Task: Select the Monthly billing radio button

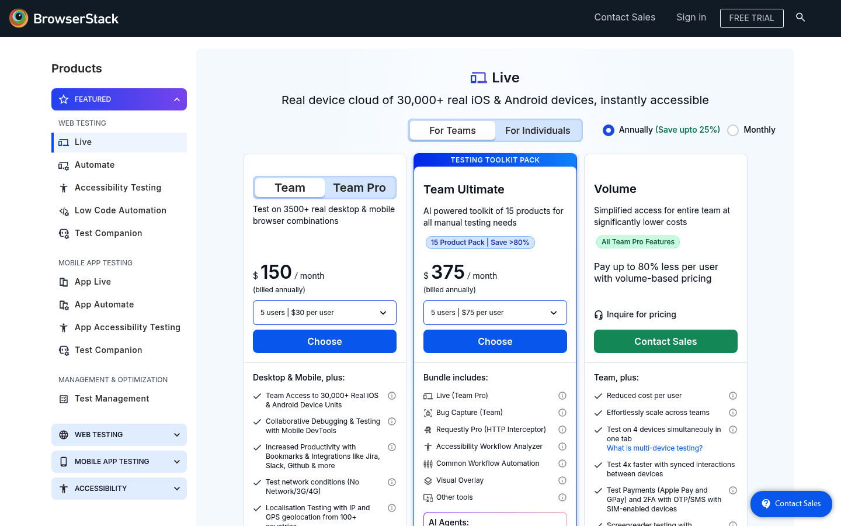Action: pos(733,130)
